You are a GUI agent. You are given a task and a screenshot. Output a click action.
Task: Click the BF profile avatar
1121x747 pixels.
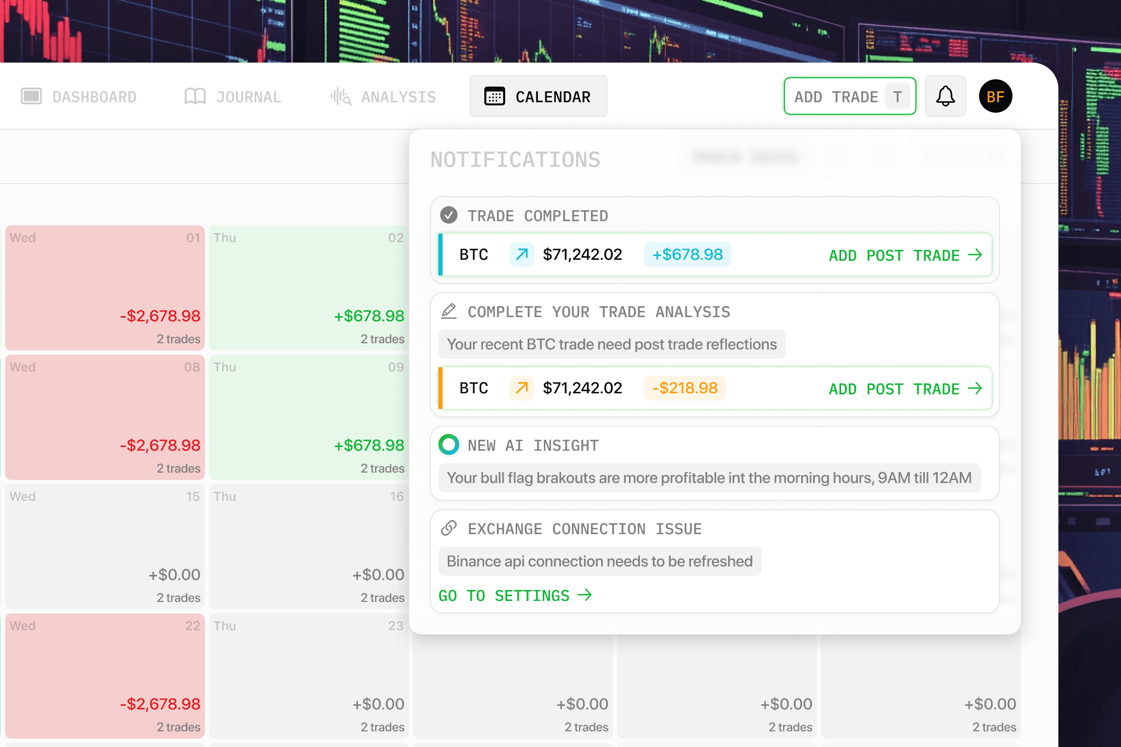tap(995, 97)
